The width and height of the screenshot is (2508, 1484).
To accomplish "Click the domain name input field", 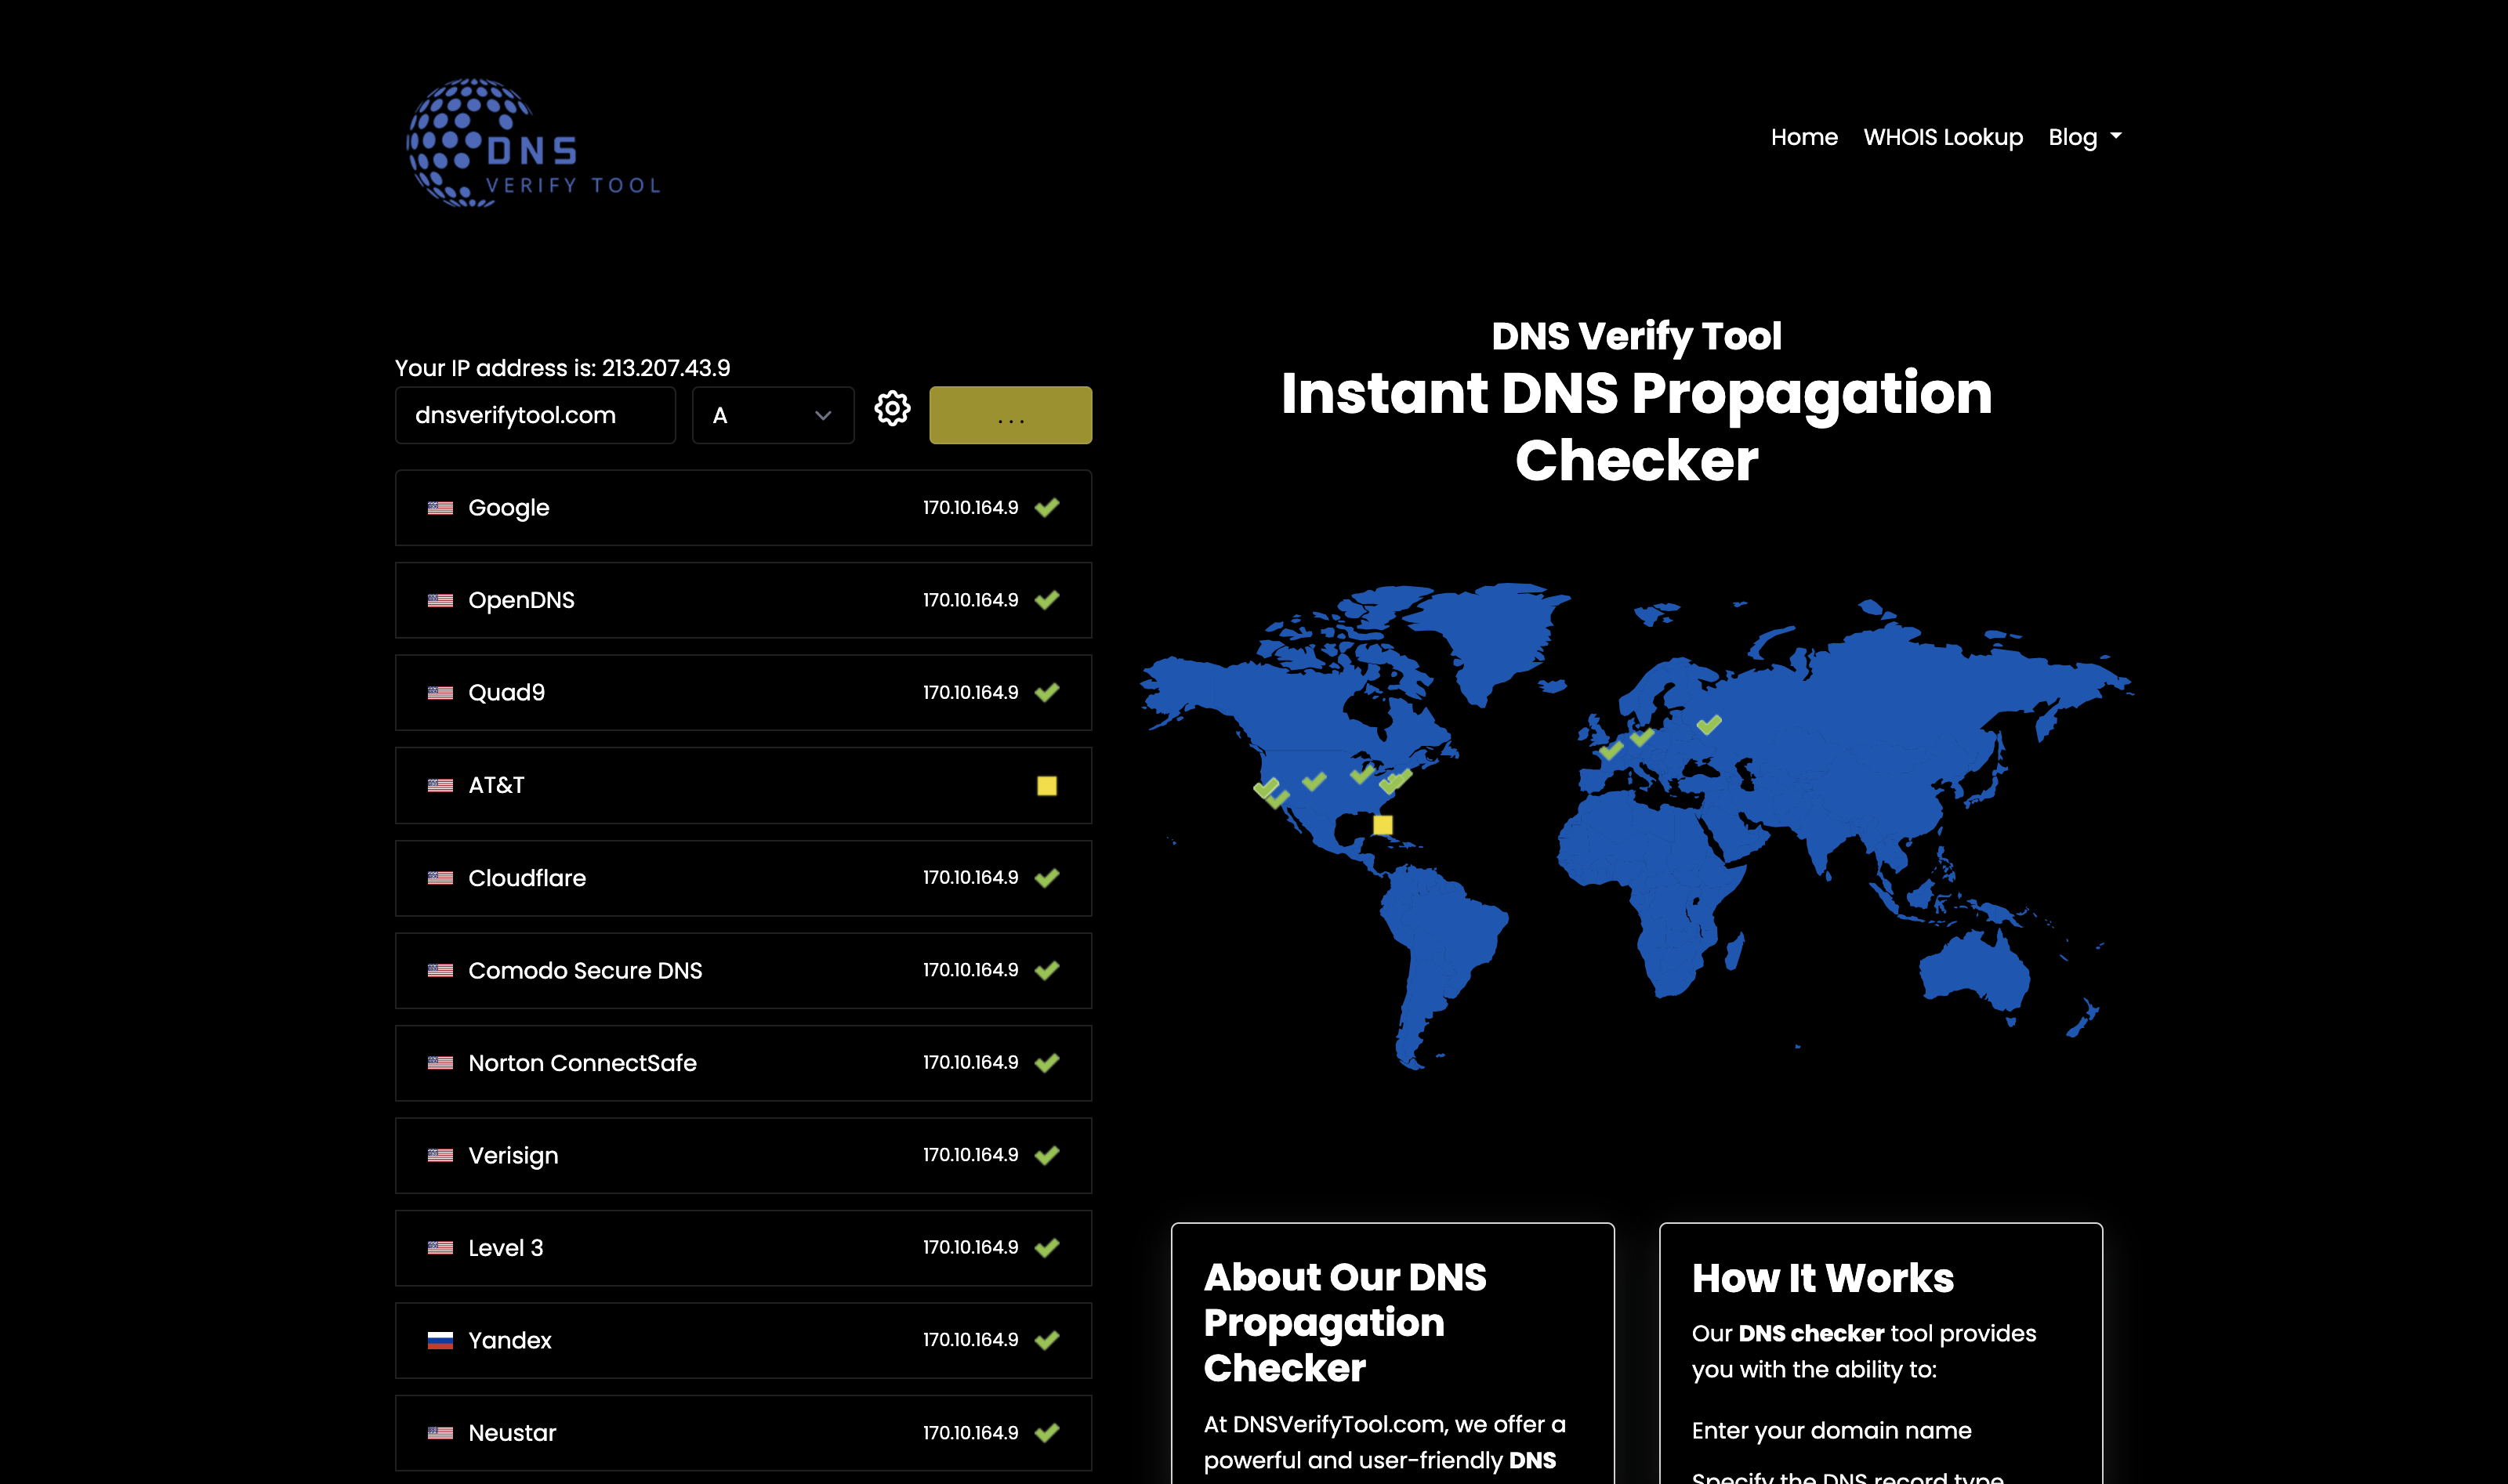I will pos(535,415).
